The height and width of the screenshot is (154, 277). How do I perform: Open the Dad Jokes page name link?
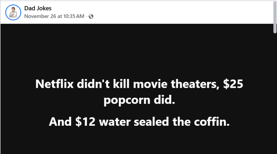pyautogui.click(x=38, y=9)
